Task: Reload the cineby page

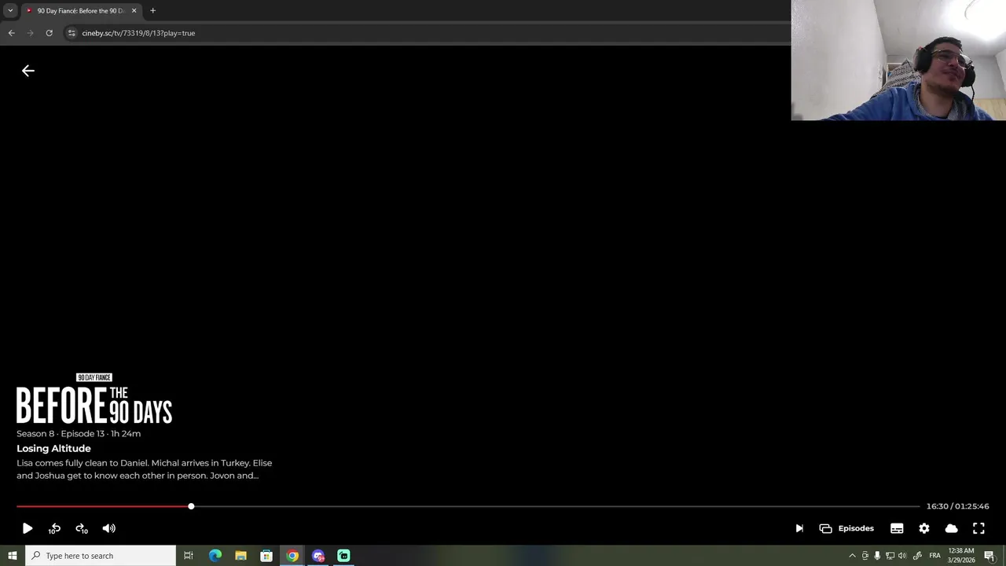Action: (49, 33)
